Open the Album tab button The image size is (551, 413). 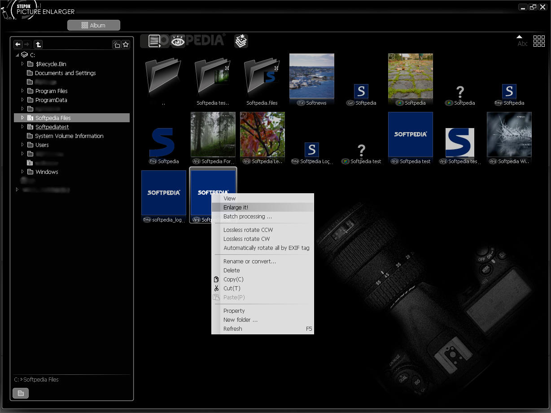(94, 26)
